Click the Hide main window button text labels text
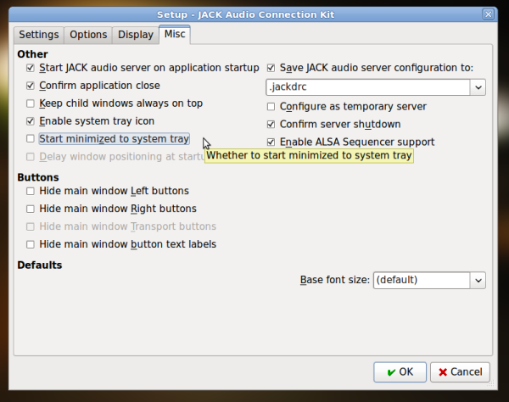This screenshot has width=509, height=402. coord(128,244)
